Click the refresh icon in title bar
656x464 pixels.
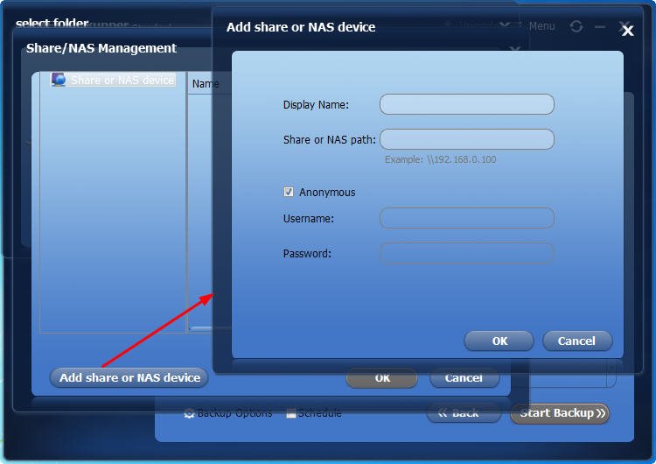[576, 26]
